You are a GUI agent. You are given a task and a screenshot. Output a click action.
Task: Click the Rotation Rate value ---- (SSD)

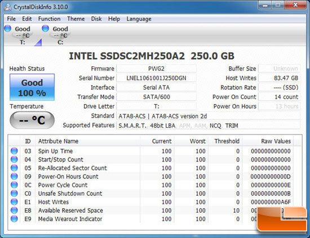[x=280, y=87]
